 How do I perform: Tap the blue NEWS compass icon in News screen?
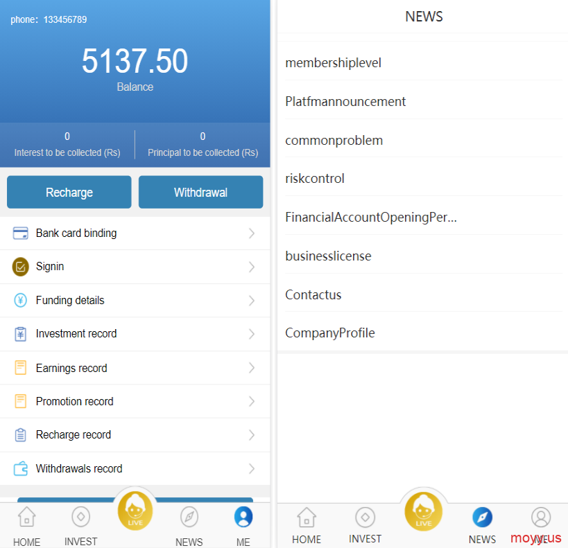click(x=482, y=518)
